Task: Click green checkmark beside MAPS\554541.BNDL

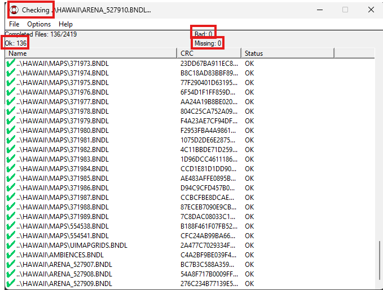Action: (x=11, y=235)
